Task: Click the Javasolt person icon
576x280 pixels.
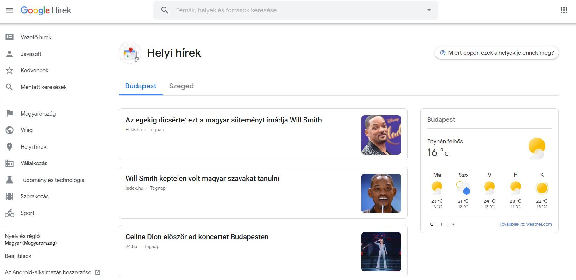Action: [9, 54]
